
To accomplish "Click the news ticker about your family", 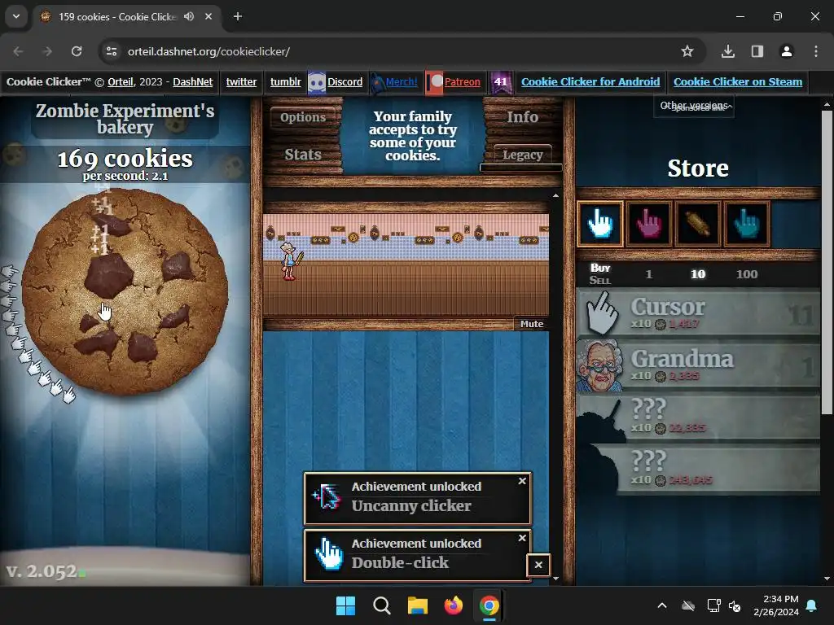I will (x=413, y=136).
